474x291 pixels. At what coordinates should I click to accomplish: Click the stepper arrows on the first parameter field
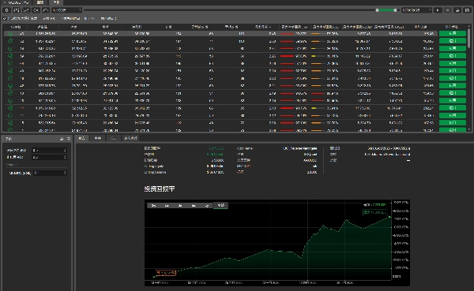(65, 150)
